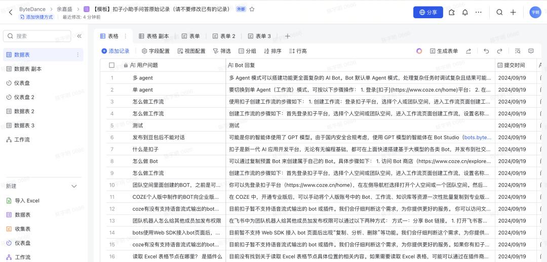Open more options next to 数据表 sidebar item

tap(77, 55)
